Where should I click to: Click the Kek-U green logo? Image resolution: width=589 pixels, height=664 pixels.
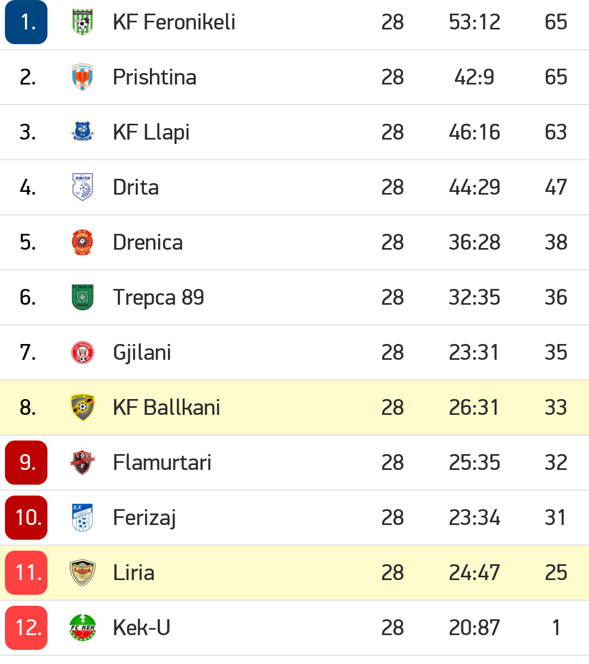(x=82, y=627)
